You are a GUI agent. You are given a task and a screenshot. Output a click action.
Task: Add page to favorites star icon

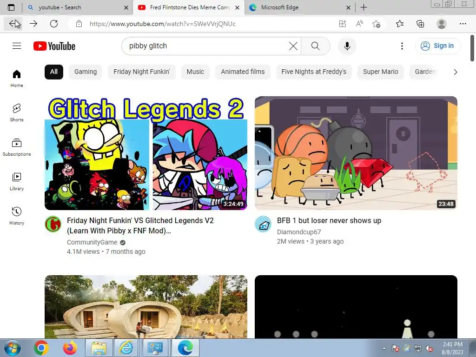pos(377,24)
